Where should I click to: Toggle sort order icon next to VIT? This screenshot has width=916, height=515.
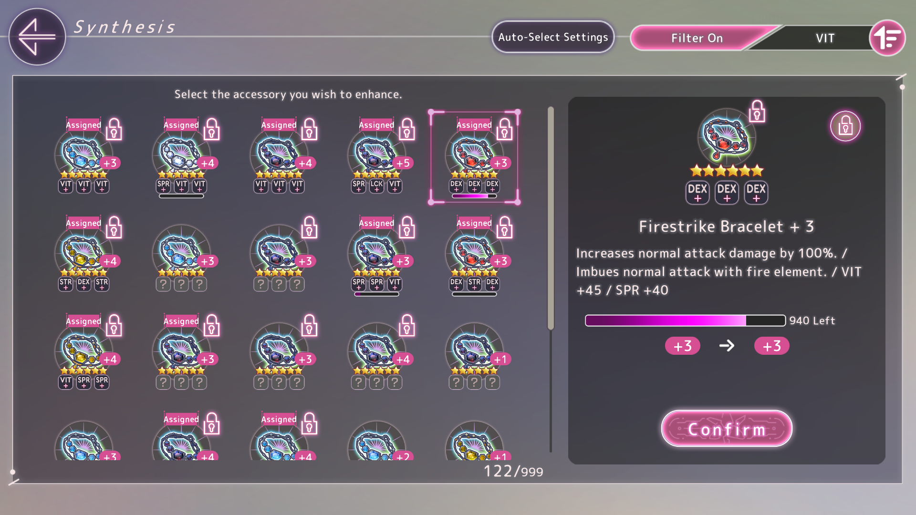tap(887, 38)
